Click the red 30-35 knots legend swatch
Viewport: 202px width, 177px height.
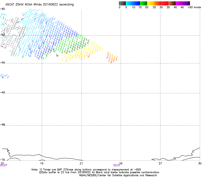point(165,3)
